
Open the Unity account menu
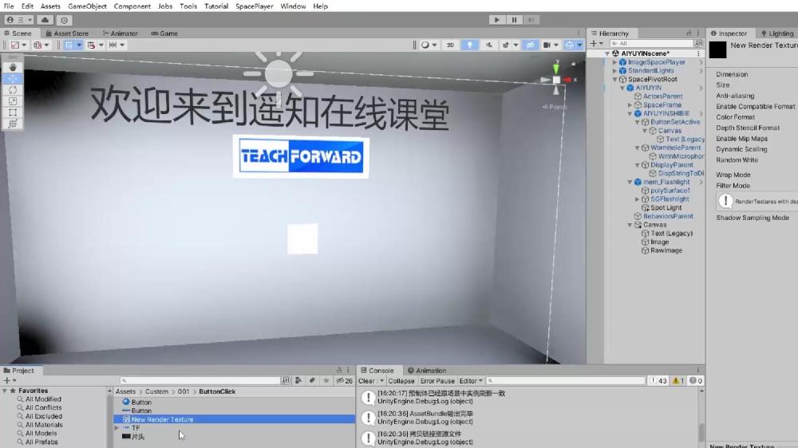click(x=19, y=20)
